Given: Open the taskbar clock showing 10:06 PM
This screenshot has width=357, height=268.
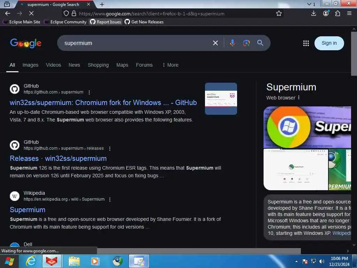Looking at the screenshot, I should point(339,261).
